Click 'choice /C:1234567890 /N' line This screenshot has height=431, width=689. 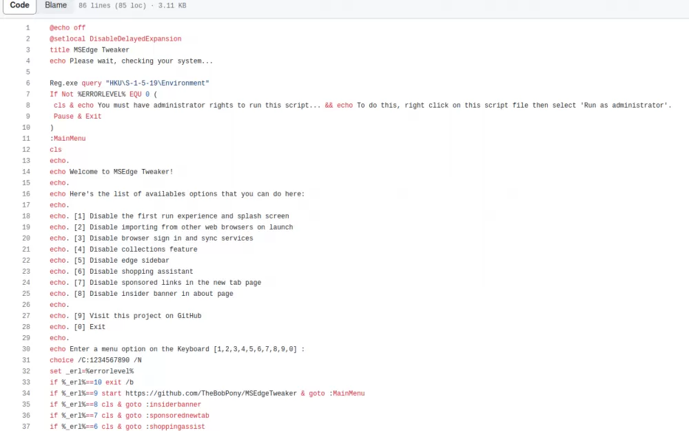click(96, 360)
